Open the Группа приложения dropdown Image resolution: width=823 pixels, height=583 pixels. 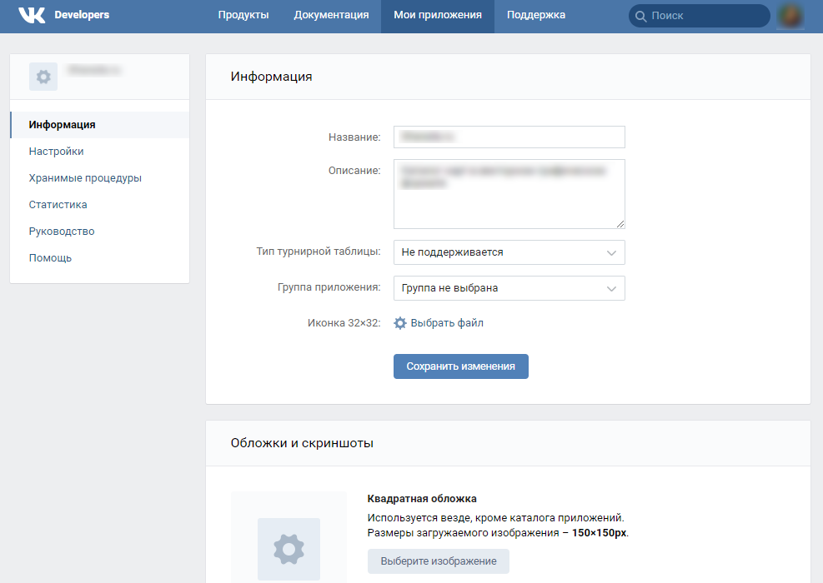click(509, 288)
